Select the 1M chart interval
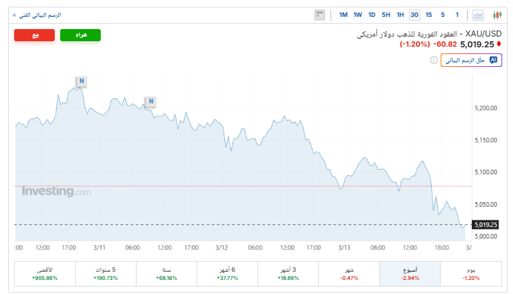The width and height of the screenshot is (513, 294). [343, 15]
